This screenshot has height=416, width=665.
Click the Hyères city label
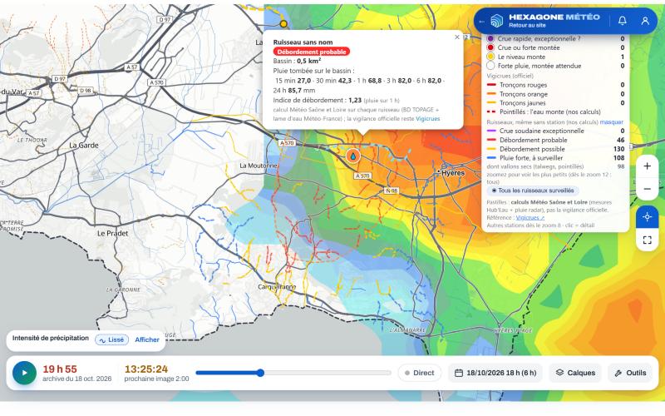(453, 173)
